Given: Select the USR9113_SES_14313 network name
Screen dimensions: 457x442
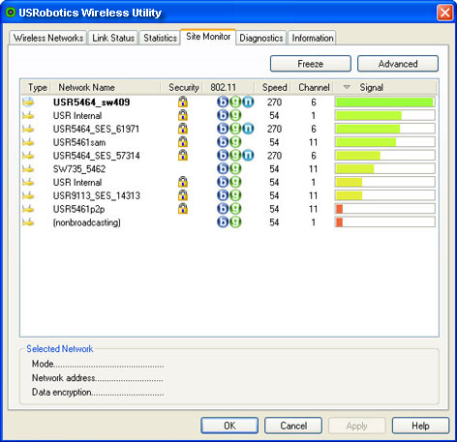Looking at the screenshot, I should click(97, 195).
